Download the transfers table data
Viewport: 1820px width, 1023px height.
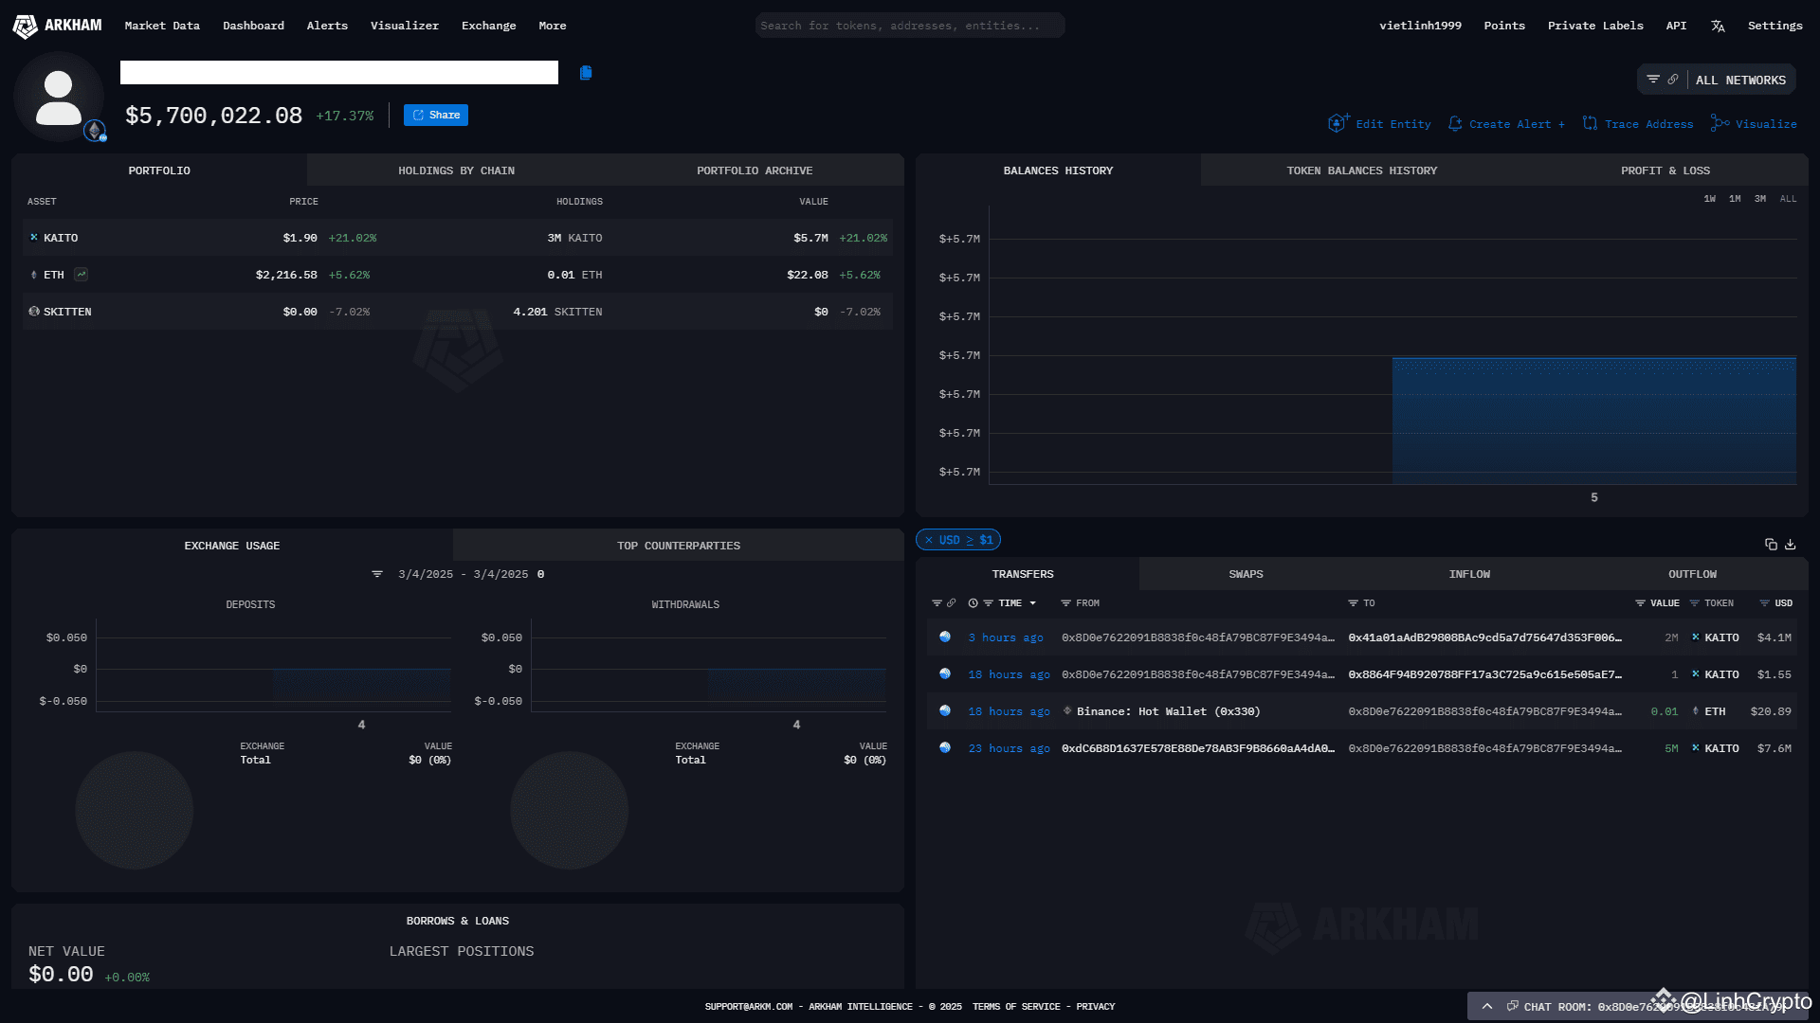click(x=1791, y=545)
